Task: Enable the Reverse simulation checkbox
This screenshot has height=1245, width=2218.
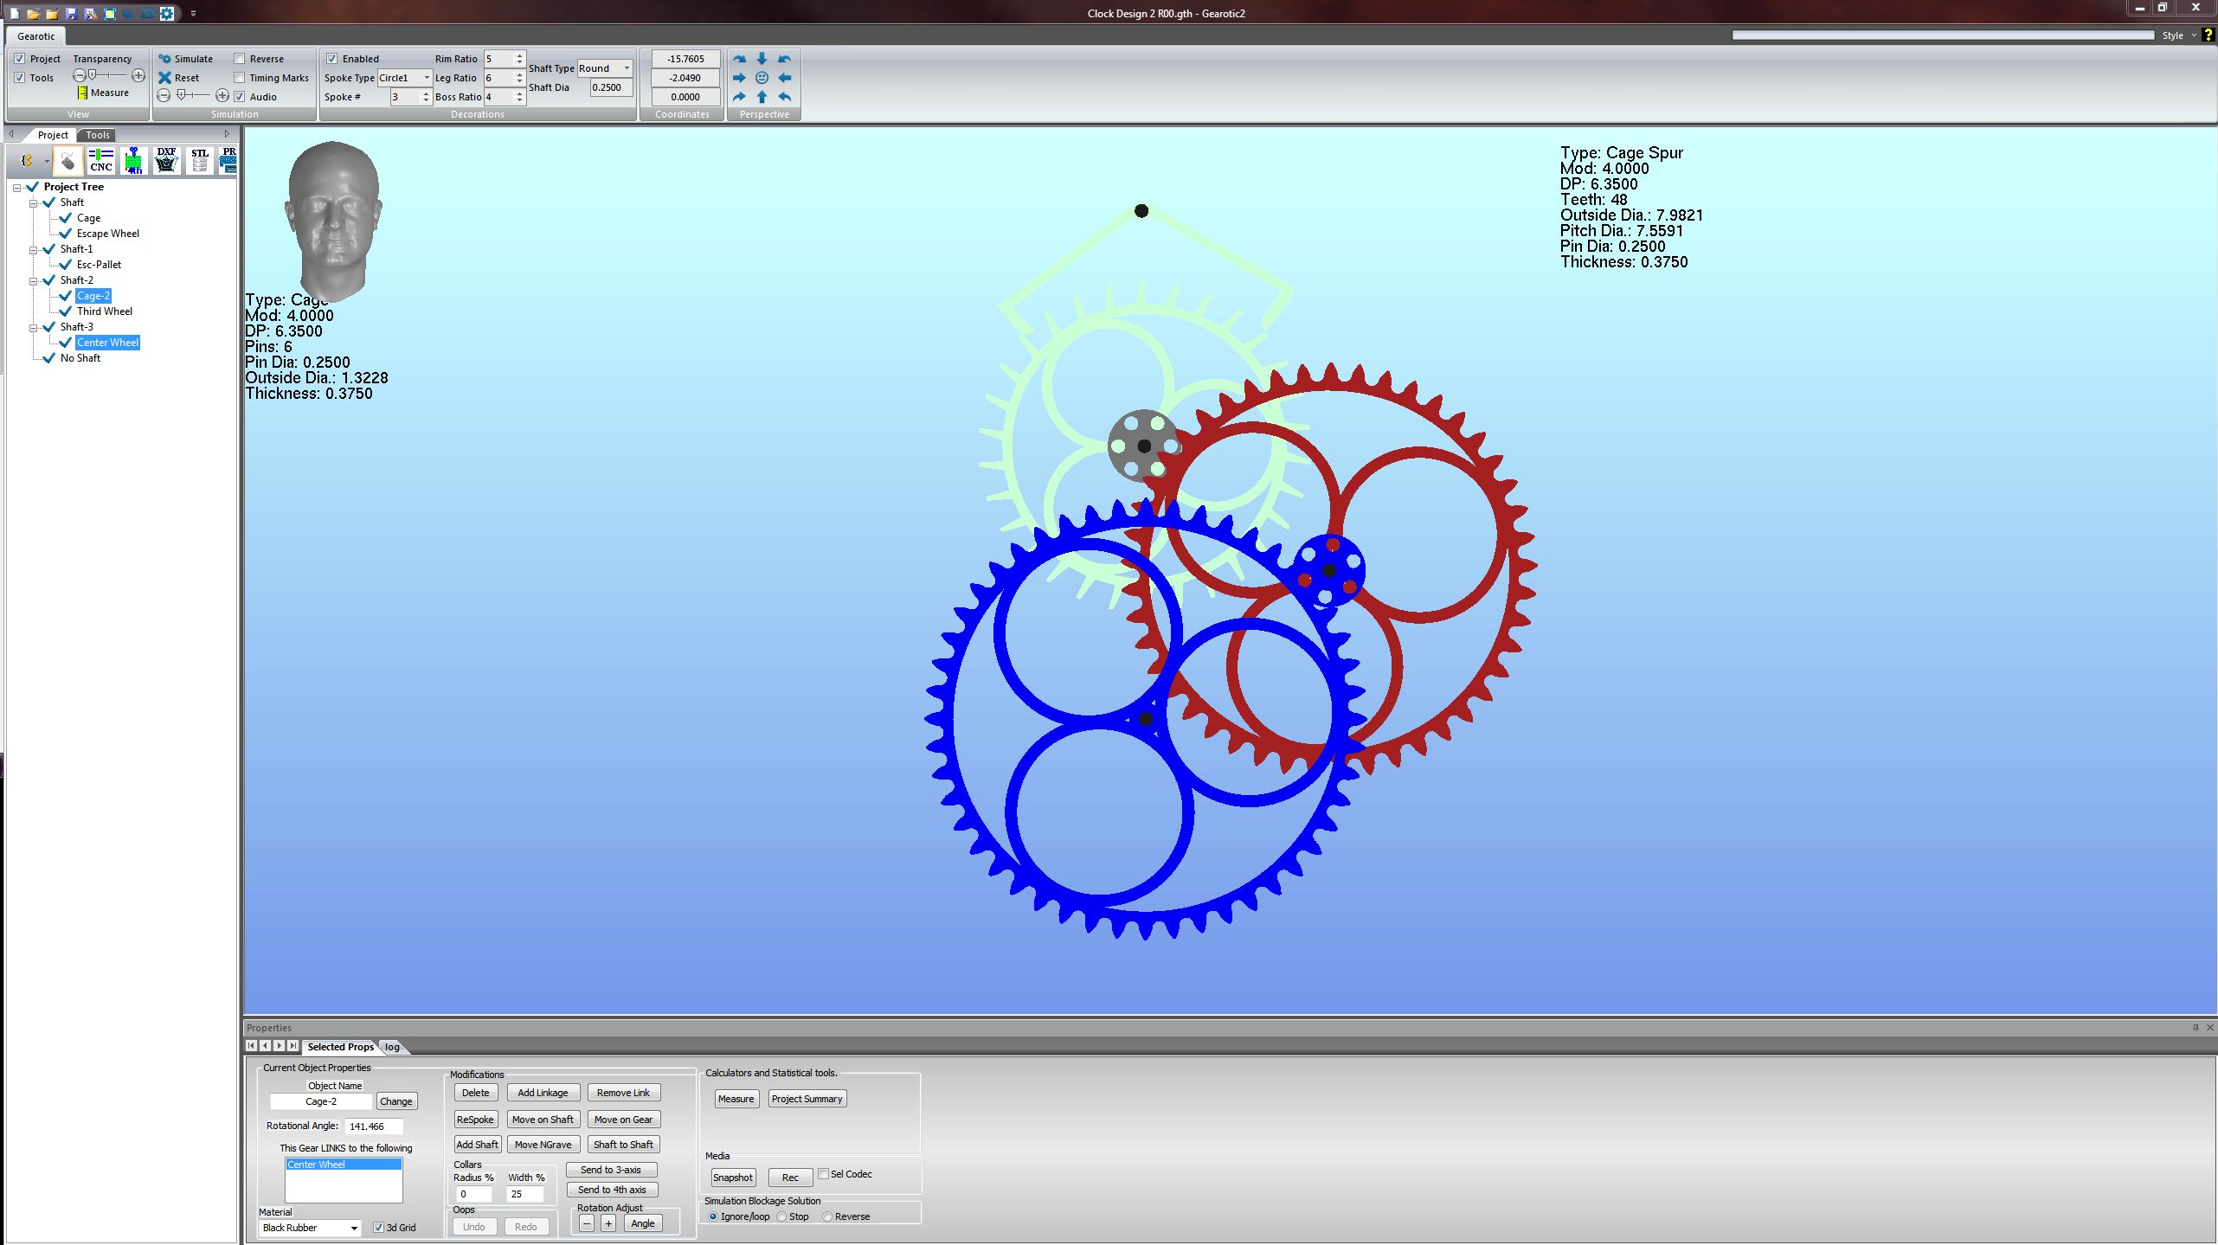Action: 240,59
